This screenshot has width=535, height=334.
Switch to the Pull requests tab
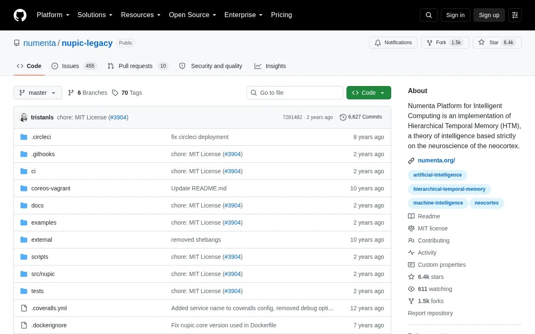(138, 66)
